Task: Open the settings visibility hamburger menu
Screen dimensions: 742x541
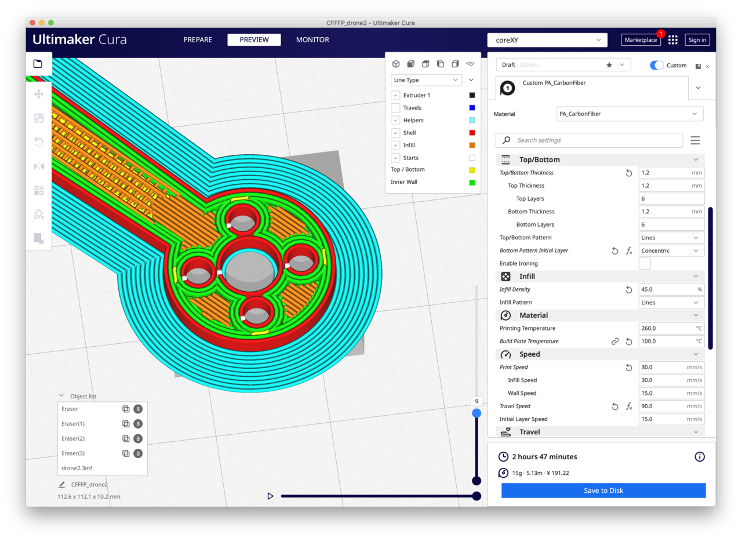Action: click(696, 140)
